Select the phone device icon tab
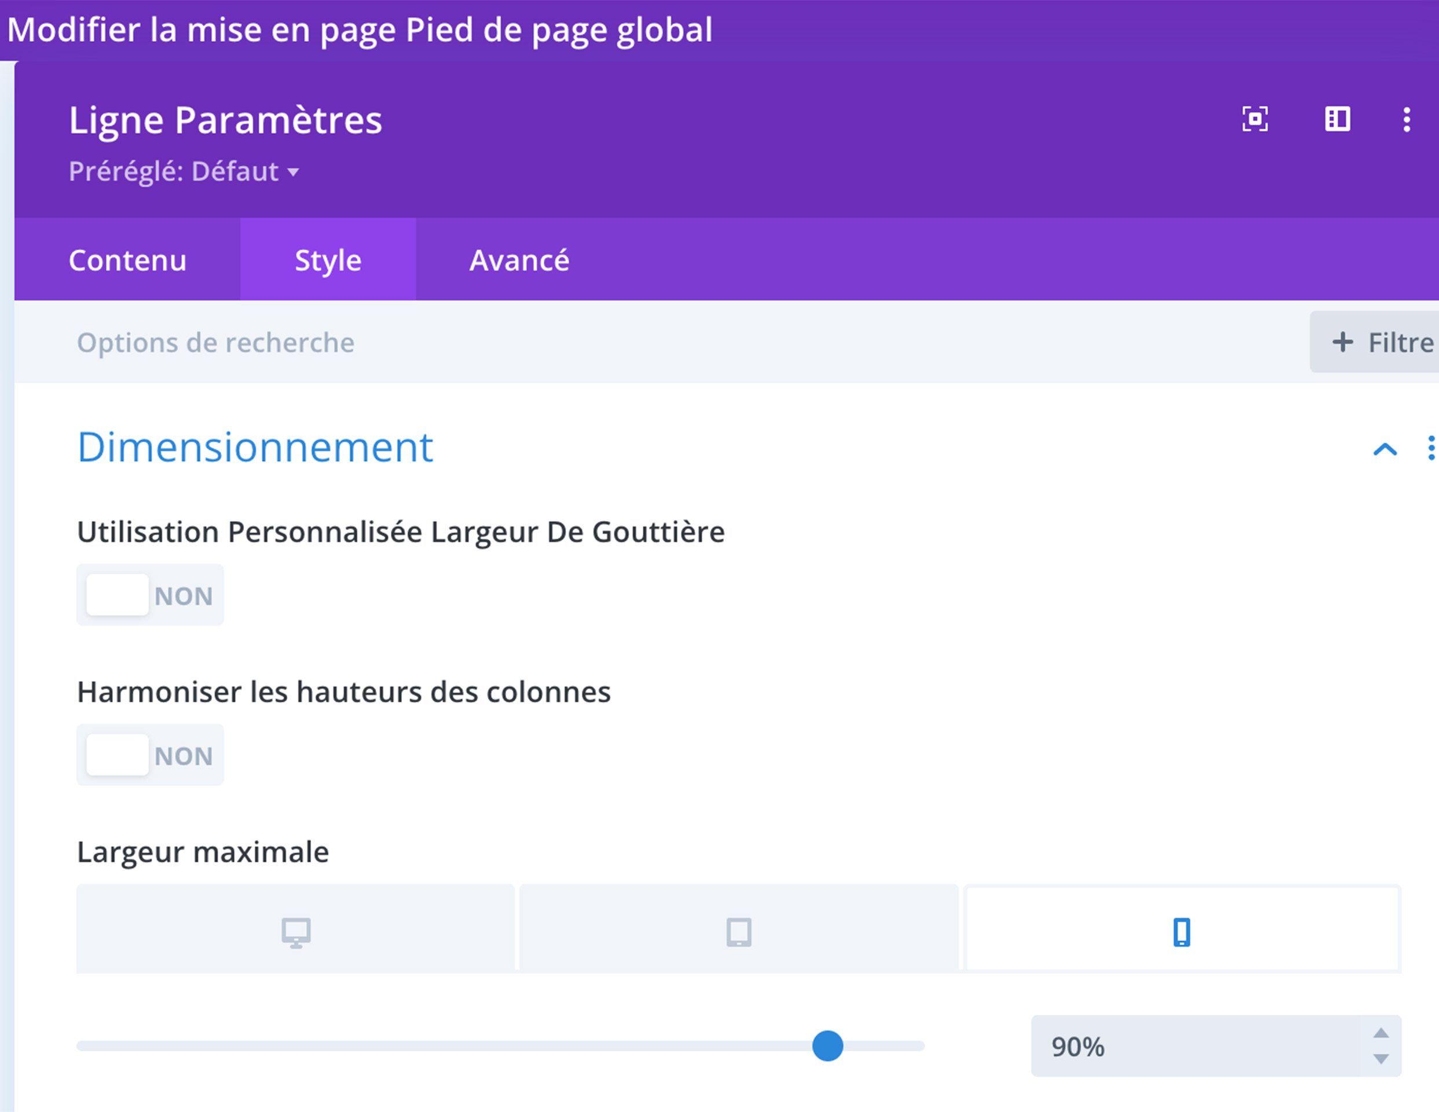Screen dimensions: 1439x1112 coord(1181,932)
